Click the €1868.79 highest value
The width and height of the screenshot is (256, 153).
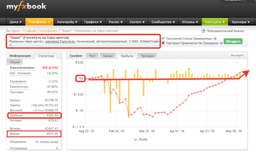pyautogui.click(x=51, y=110)
